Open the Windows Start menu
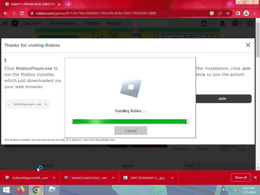 6,190
